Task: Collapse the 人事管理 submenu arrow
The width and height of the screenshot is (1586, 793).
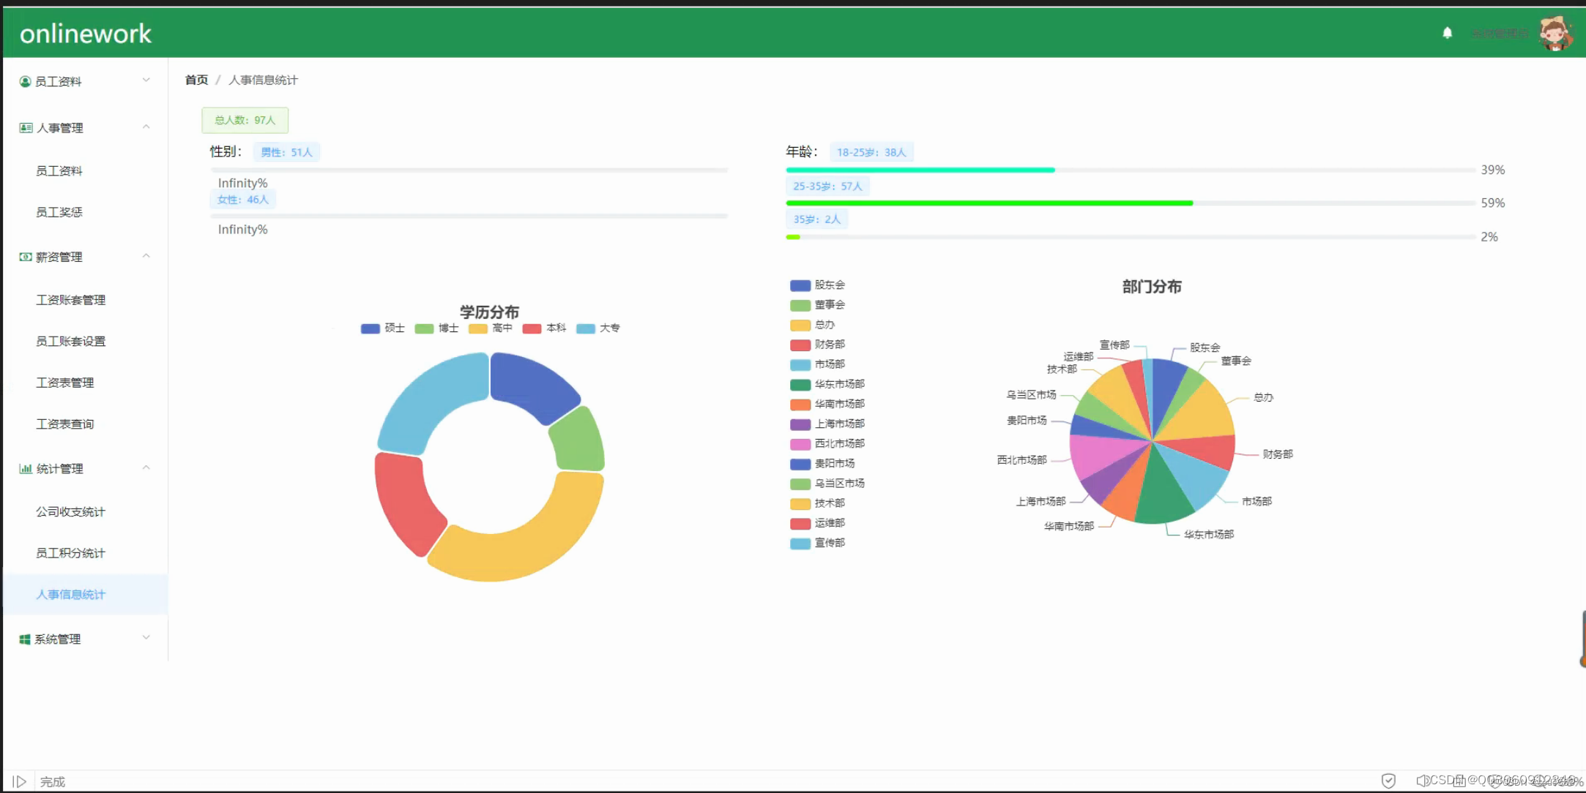Action: [146, 127]
